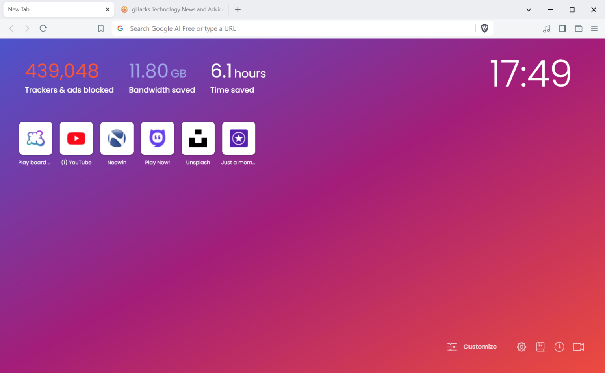Open the hamburger menu

594,28
